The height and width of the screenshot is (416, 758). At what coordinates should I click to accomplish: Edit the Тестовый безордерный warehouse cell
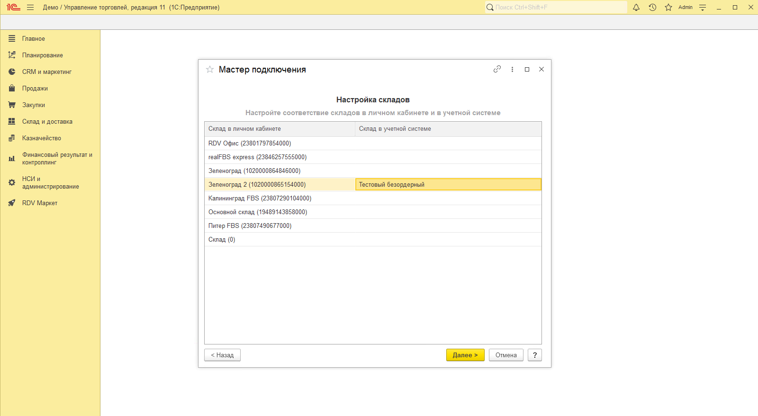448,185
